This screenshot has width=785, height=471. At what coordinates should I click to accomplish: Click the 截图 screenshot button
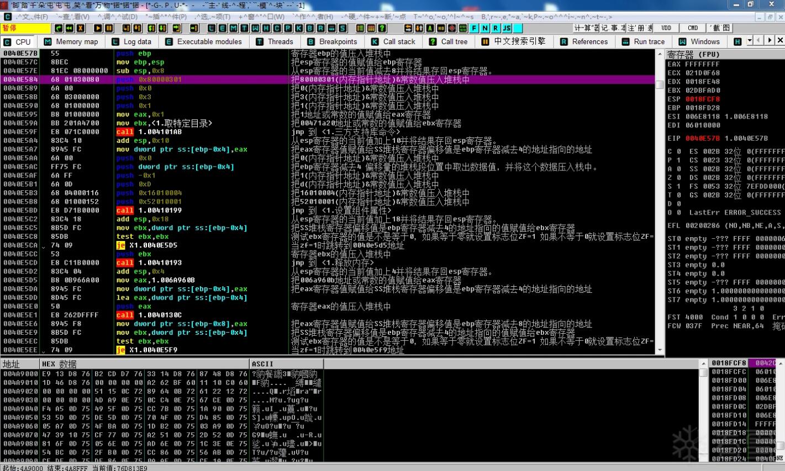(720, 28)
